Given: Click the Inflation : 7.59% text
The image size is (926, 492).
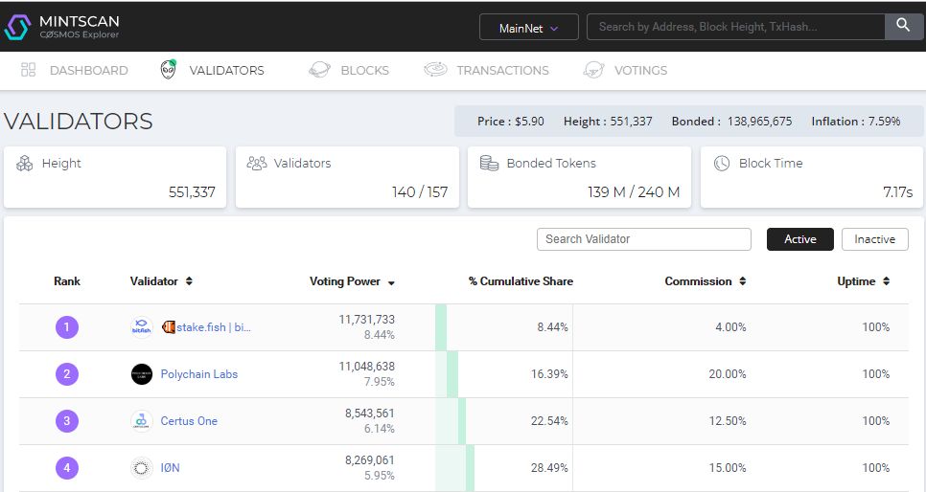Looking at the screenshot, I should (x=856, y=121).
